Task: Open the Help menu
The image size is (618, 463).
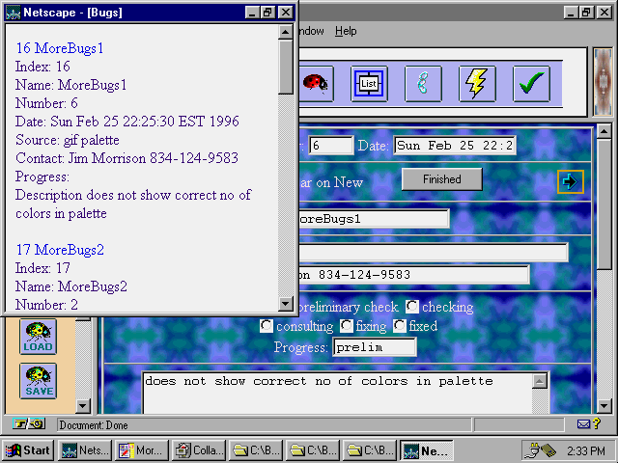Action: click(346, 31)
